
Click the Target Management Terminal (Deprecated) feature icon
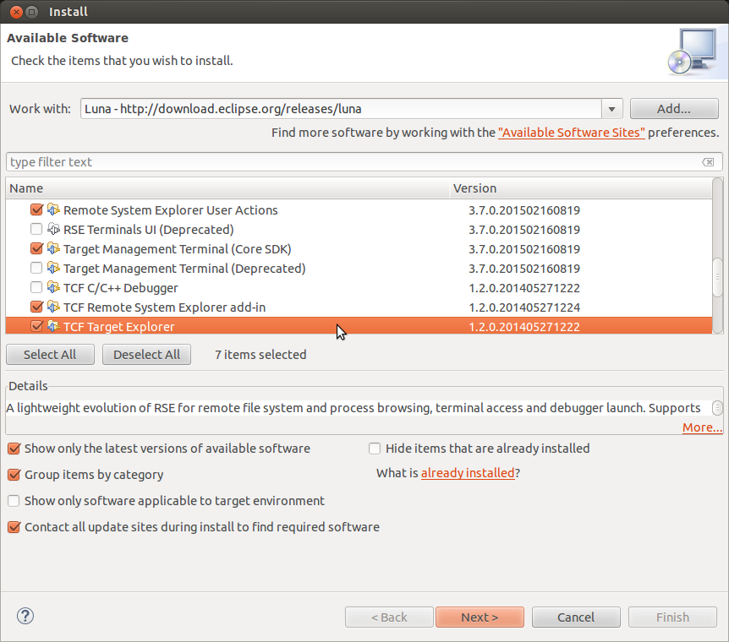pos(52,268)
